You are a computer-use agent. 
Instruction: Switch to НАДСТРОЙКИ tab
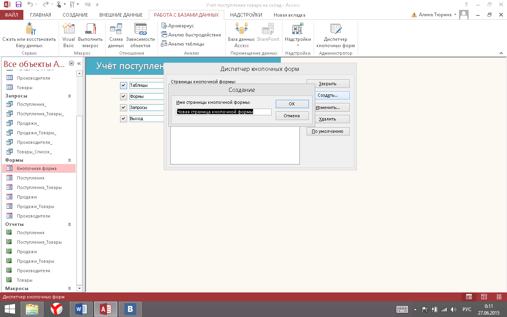coord(246,15)
